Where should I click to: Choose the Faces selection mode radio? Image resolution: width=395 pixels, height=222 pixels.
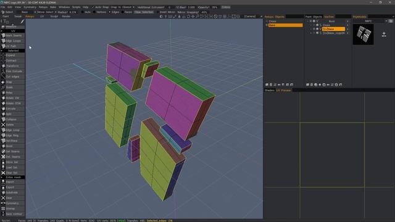click(x=122, y=12)
